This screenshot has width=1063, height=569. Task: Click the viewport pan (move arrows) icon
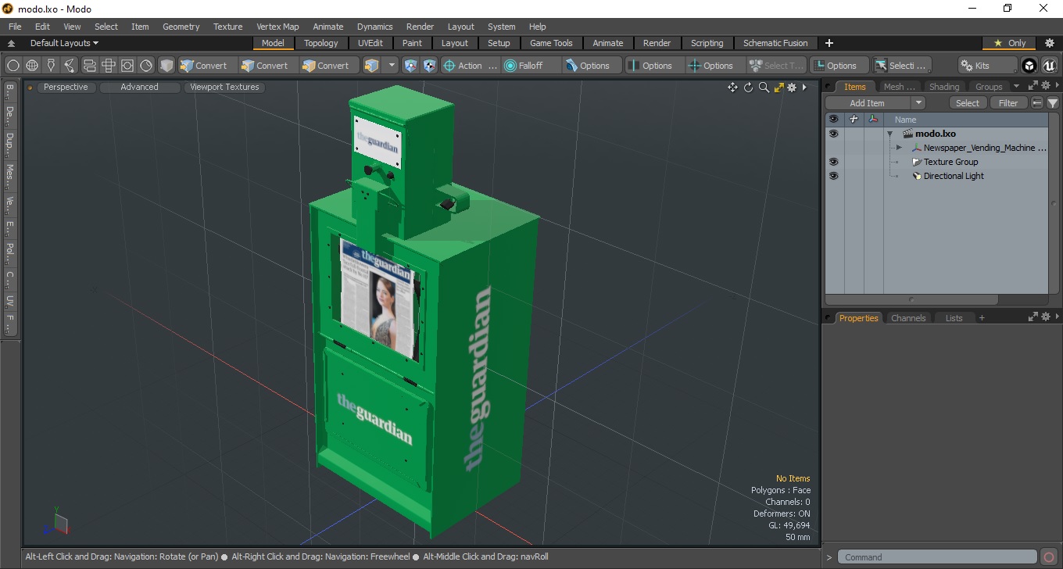tap(732, 88)
